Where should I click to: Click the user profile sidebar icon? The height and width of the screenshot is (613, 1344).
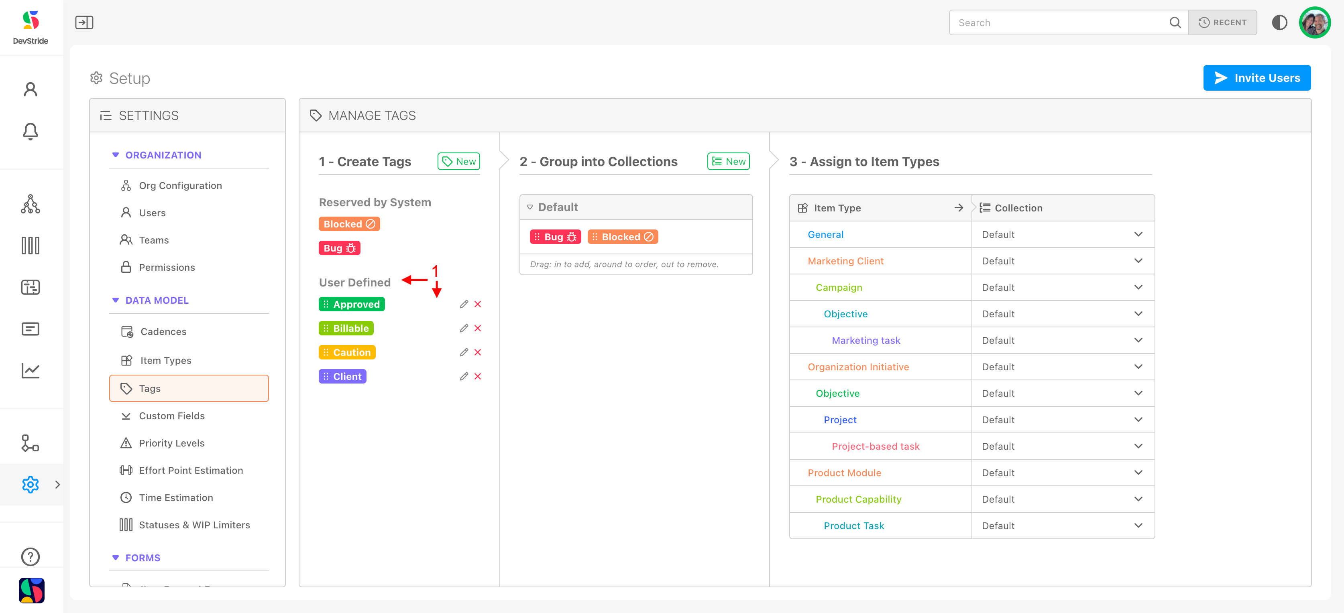click(30, 89)
